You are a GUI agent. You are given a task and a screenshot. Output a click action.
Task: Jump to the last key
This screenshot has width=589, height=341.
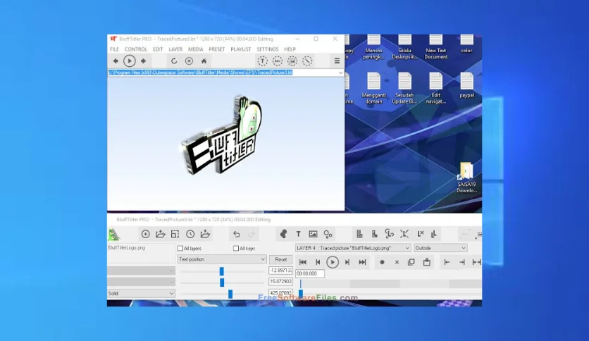(x=362, y=262)
